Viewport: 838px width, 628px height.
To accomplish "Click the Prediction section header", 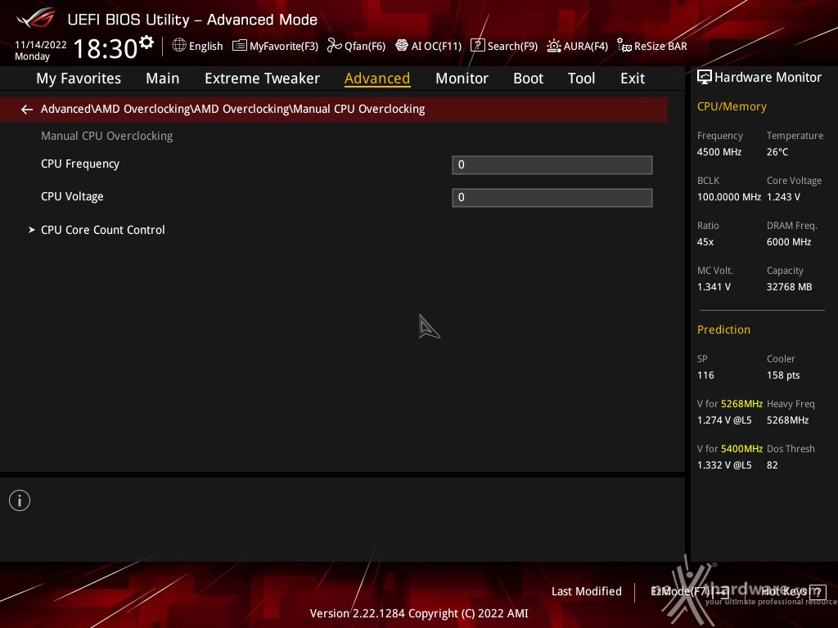I will click(x=723, y=330).
